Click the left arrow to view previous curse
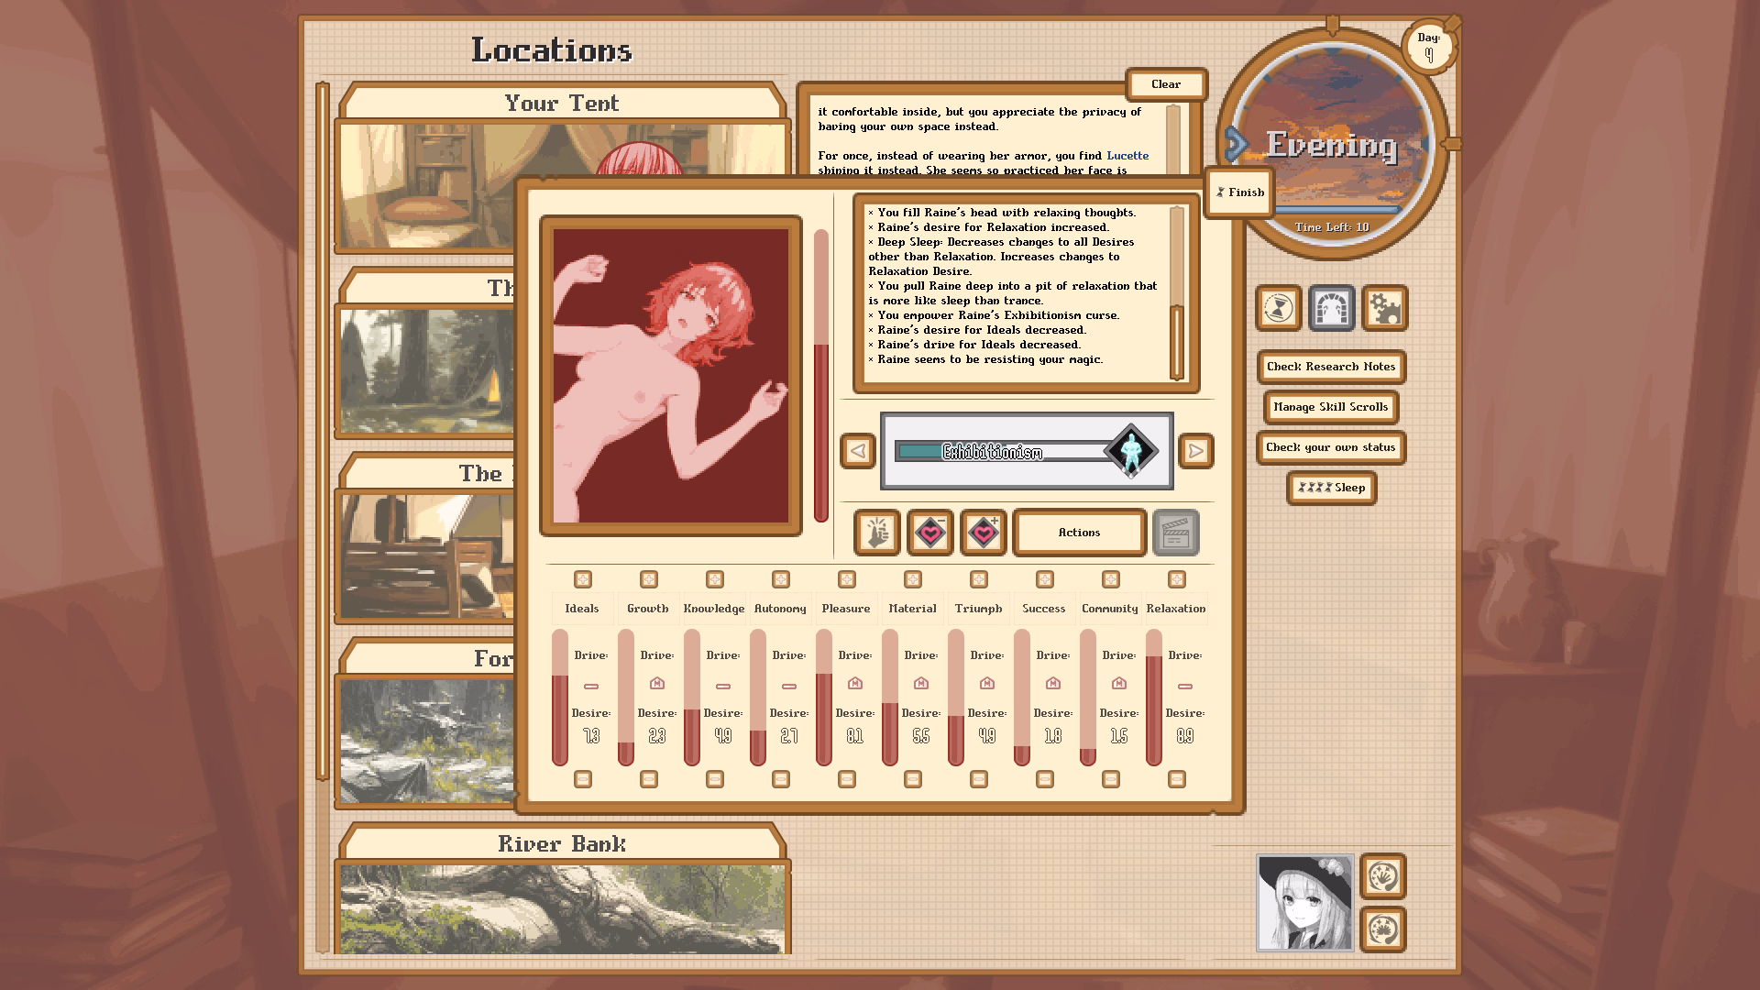Image resolution: width=1760 pixels, height=990 pixels. click(858, 451)
